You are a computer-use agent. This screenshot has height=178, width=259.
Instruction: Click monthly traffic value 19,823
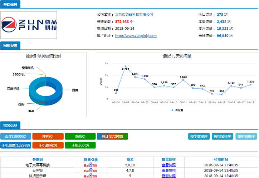tap(223, 29)
